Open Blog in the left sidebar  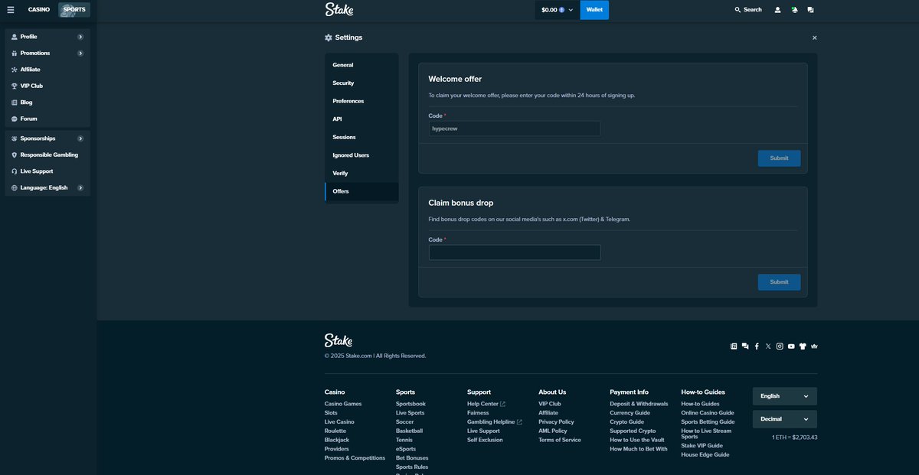tap(47, 102)
